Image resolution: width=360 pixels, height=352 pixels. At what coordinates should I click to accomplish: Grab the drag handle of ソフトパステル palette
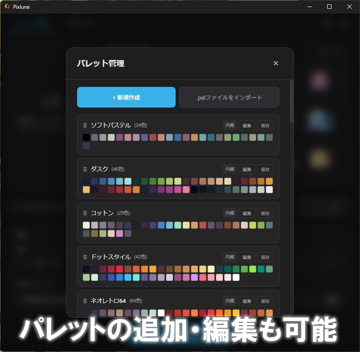click(x=85, y=125)
